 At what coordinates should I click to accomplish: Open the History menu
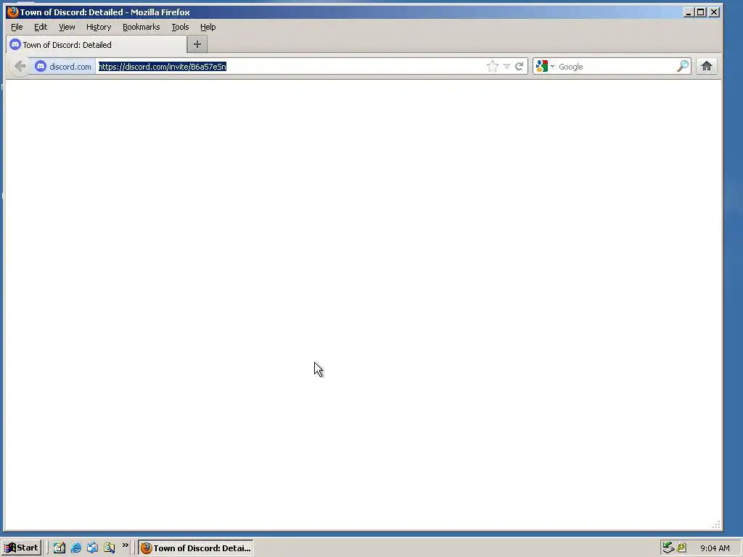pos(99,27)
